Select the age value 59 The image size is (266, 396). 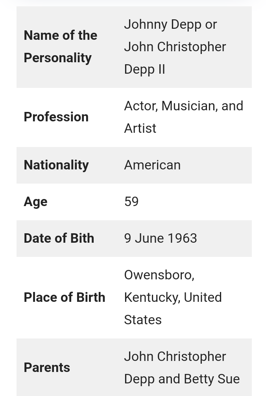pos(131,201)
